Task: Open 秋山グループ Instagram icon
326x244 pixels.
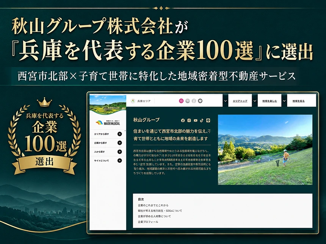Action: click(x=189, y=120)
